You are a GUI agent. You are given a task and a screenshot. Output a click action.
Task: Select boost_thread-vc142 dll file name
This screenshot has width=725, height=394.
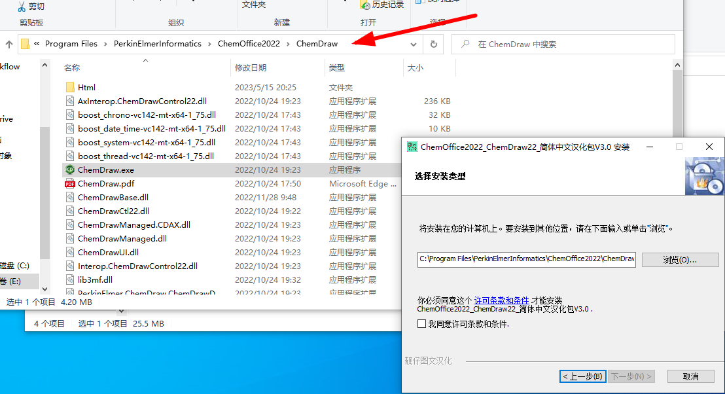click(x=146, y=156)
